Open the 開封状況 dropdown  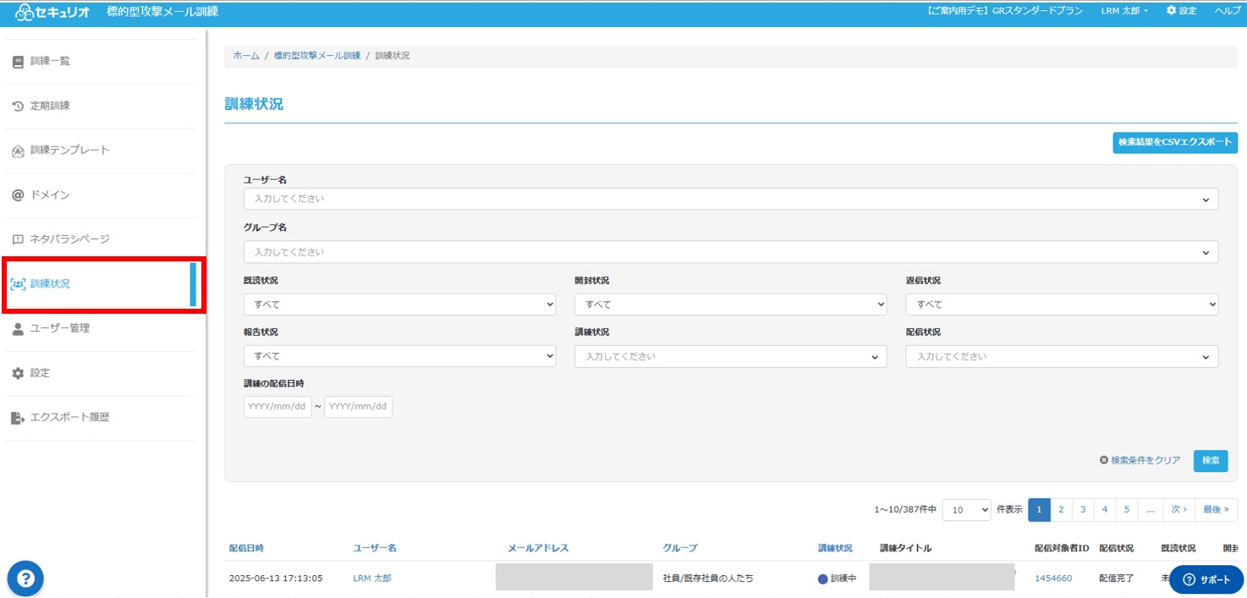click(731, 304)
